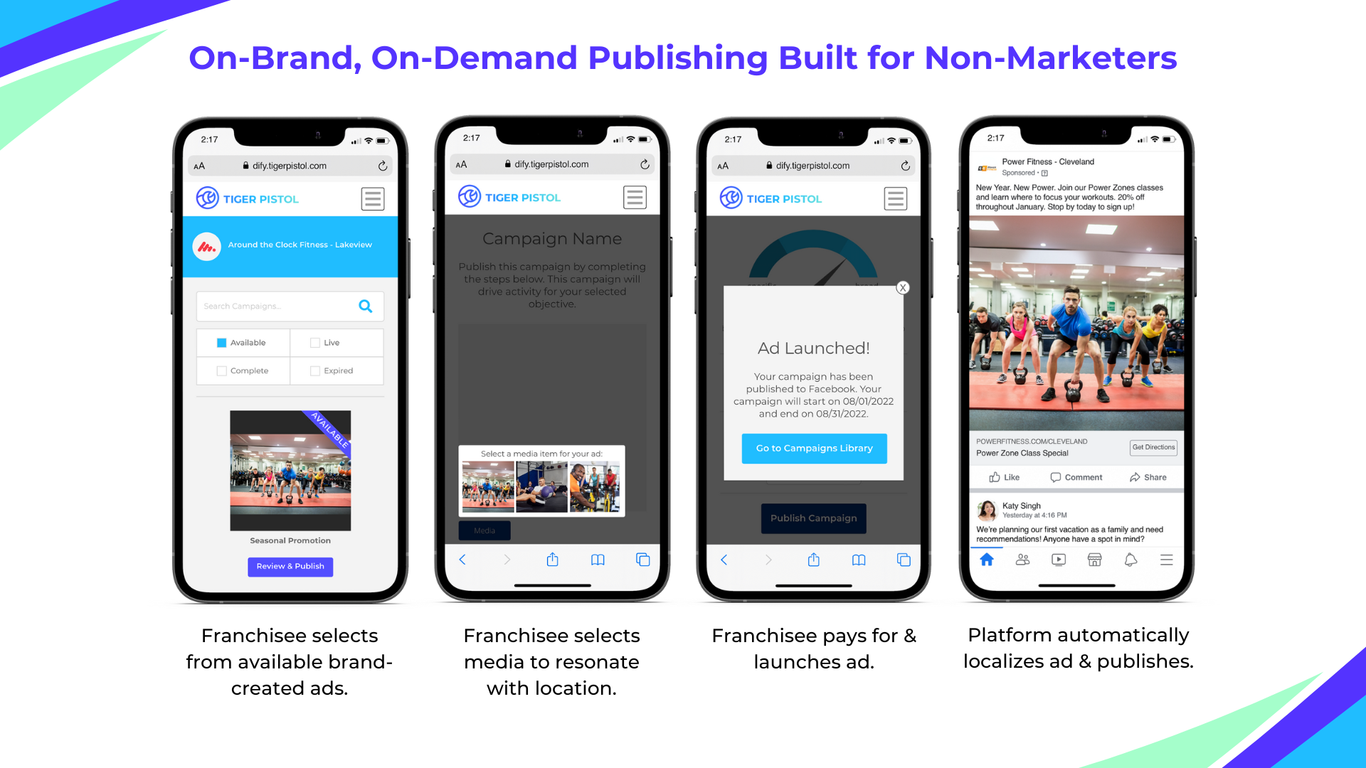Click the share icon on phone 2 bottom bar
Screen dimensions: 1366x768
click(x=553, y=559)
